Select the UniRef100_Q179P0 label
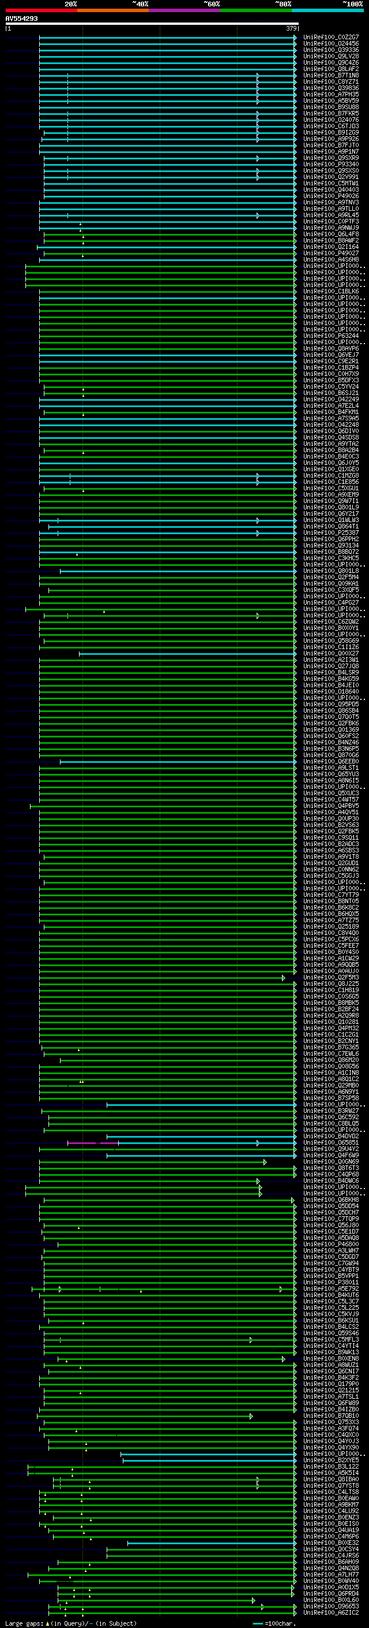Screen dimensions: 369x1628 coord(331,1383)
